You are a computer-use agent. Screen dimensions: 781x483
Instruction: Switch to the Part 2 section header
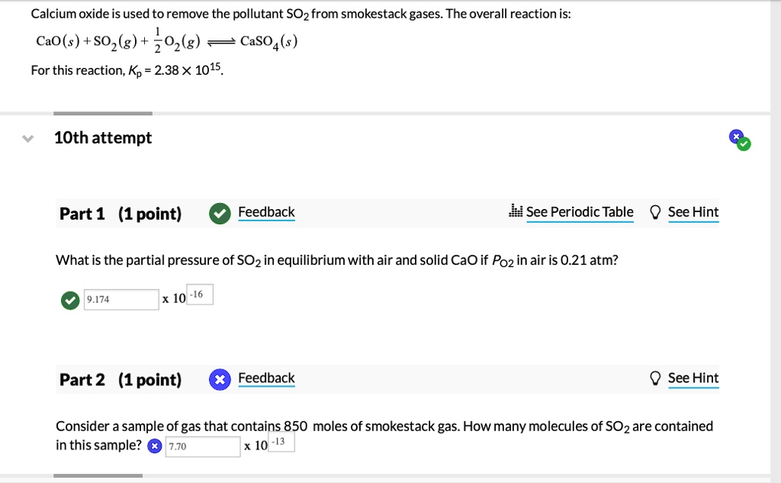pyautogui.click(x=81, y=379)
